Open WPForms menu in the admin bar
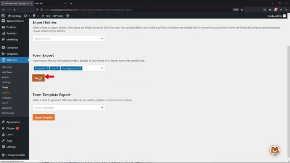Screen dimensions: 290x163 pos(58,16)
